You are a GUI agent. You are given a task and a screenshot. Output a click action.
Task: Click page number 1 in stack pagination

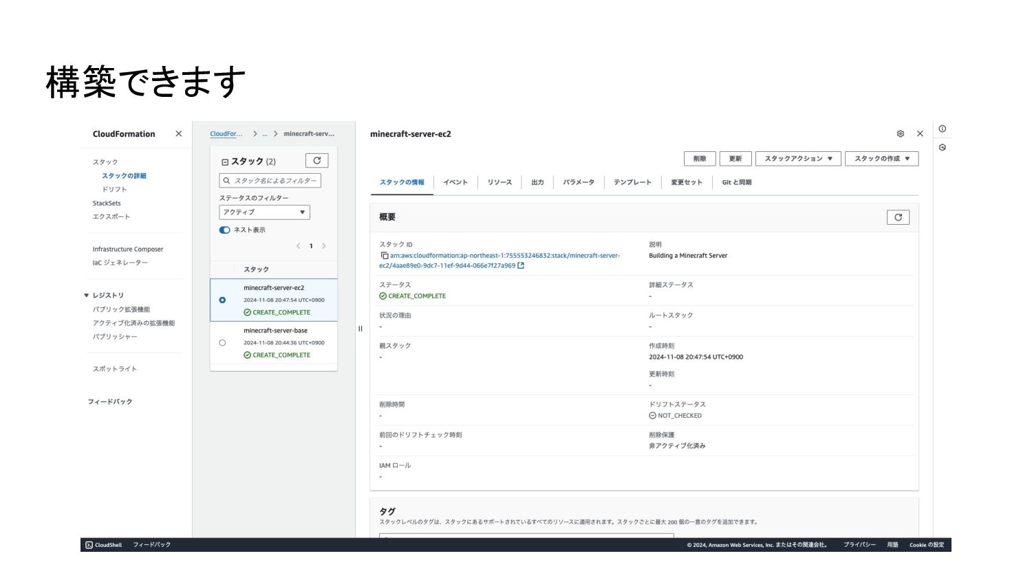point(311,246)
